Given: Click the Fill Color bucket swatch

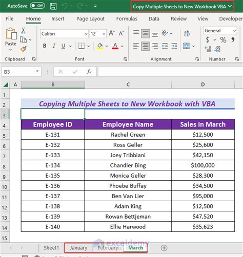Looking at the screenshot, I should point(100,46).
